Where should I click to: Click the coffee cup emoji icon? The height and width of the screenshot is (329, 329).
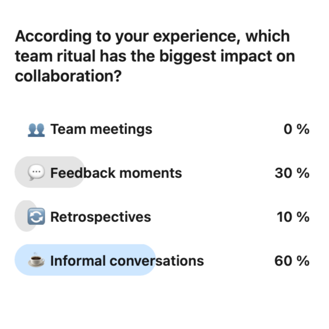(36, 260)
